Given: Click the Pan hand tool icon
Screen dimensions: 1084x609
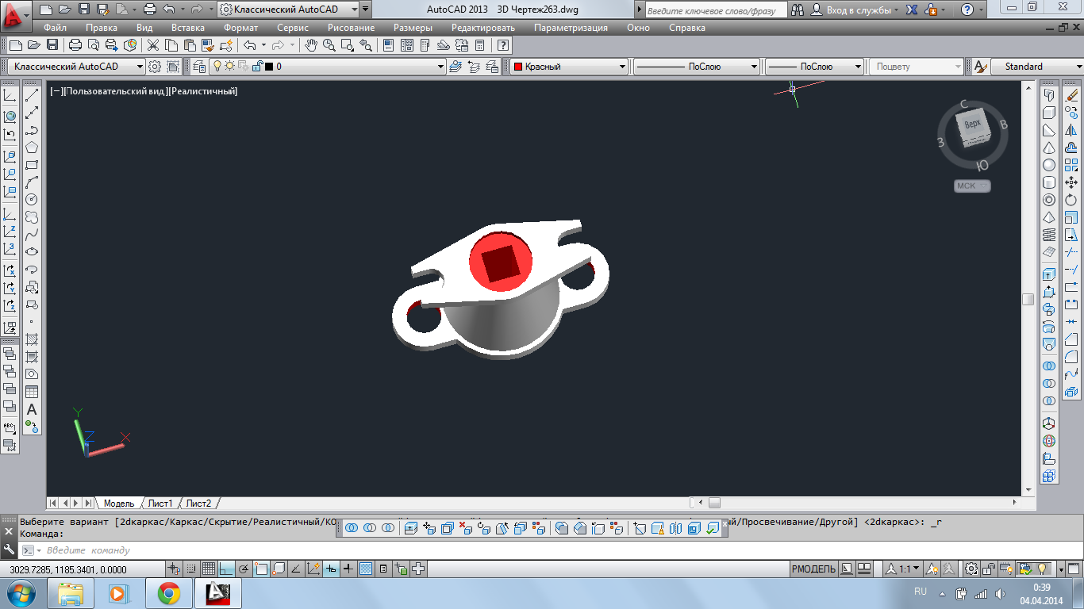Looking at the screenshot, I should tap(312, 46).
